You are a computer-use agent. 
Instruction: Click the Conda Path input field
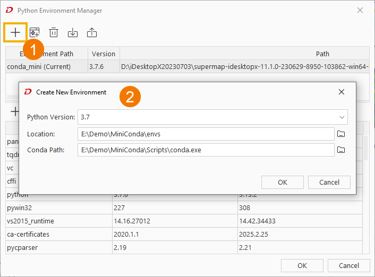coord(205,150)
